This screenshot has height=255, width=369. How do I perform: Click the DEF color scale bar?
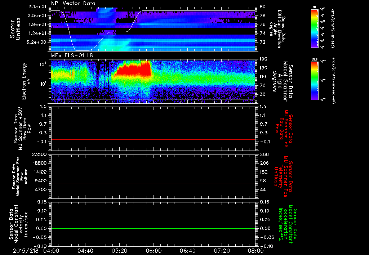(315, 81)
